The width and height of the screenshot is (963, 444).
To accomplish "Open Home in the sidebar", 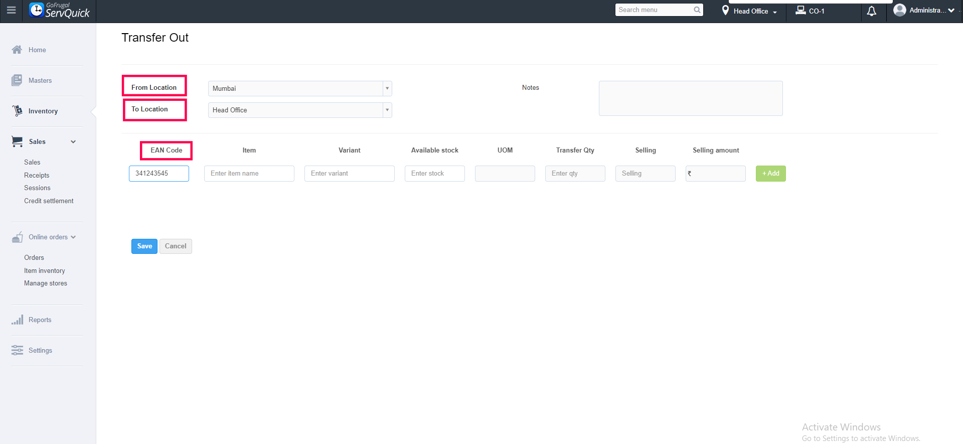I will [x=37, y=50].
